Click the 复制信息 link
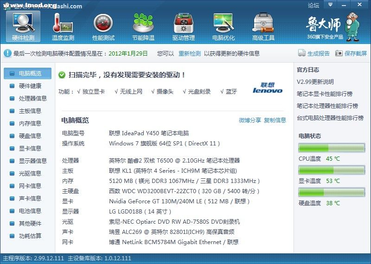Viewport: 371px width, 264px height. point(275,120)
